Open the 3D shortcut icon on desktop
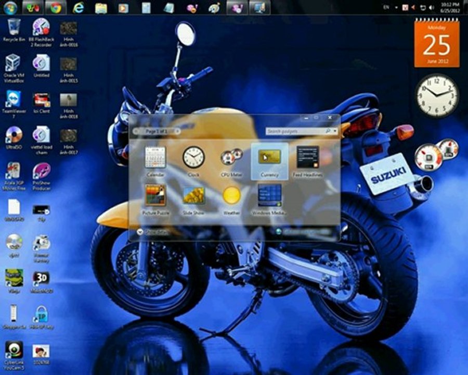Image resolution: width=468 pixels, height=375 pixels. (41, 282)
